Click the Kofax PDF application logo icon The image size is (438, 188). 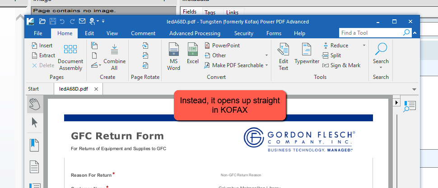[30, 21]
